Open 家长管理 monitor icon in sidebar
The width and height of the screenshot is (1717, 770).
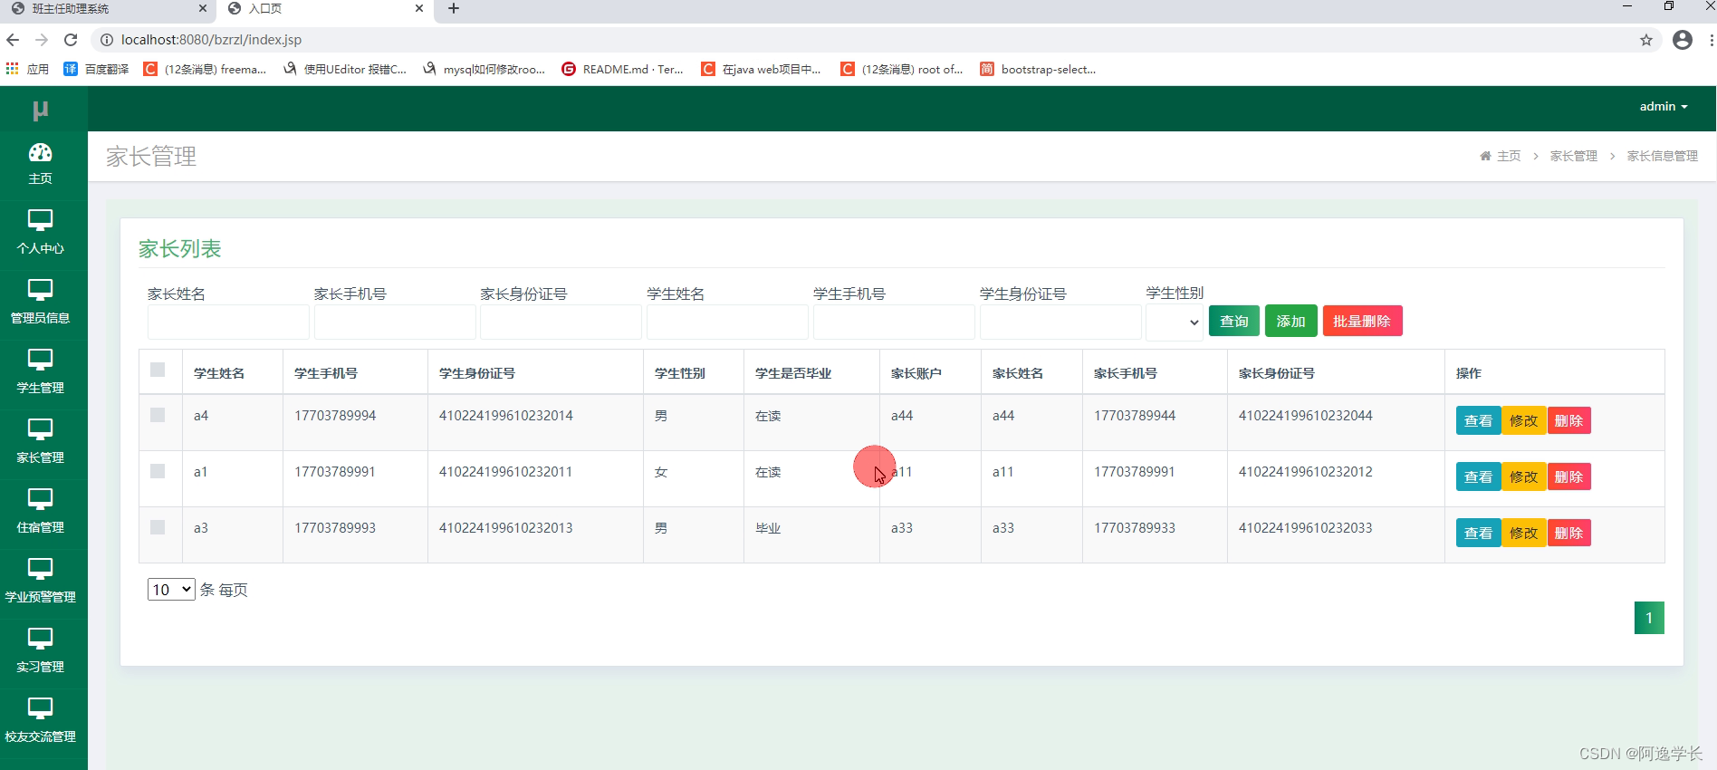[x=40, y=429]
